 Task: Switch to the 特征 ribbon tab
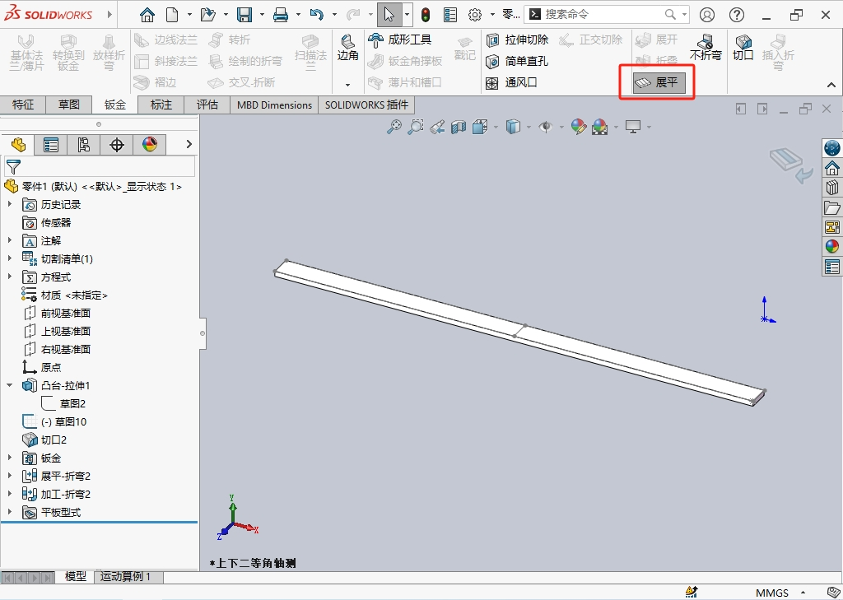pos(23,105)
